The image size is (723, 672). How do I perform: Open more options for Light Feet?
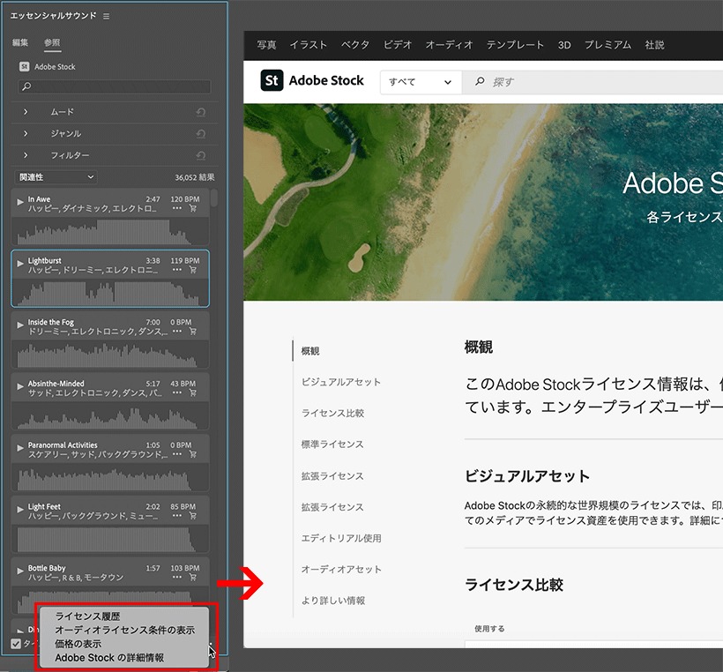point(177,516)
